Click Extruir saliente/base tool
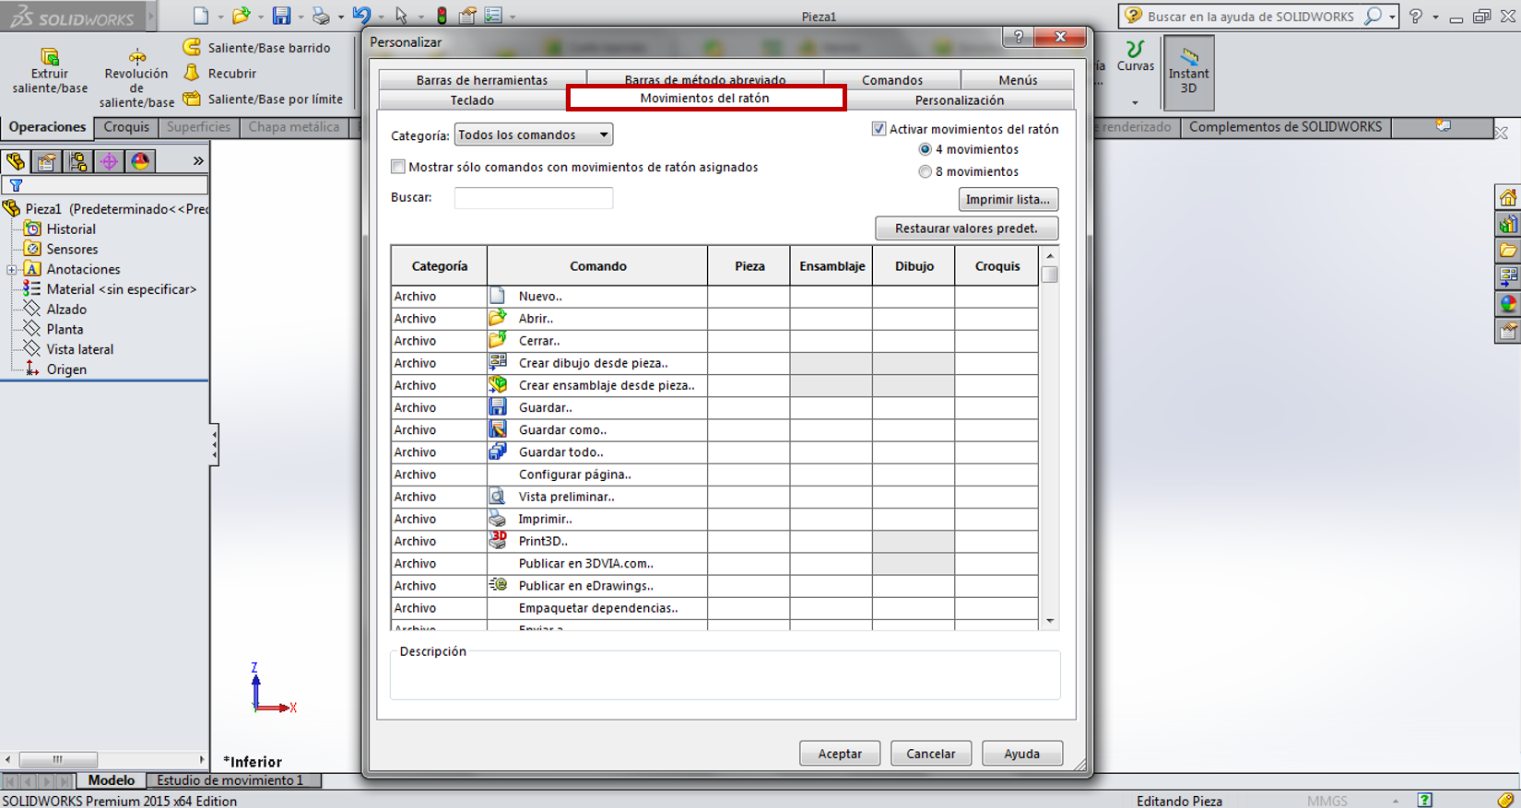This screenshot has height=808, width=1521. (50, 72)
